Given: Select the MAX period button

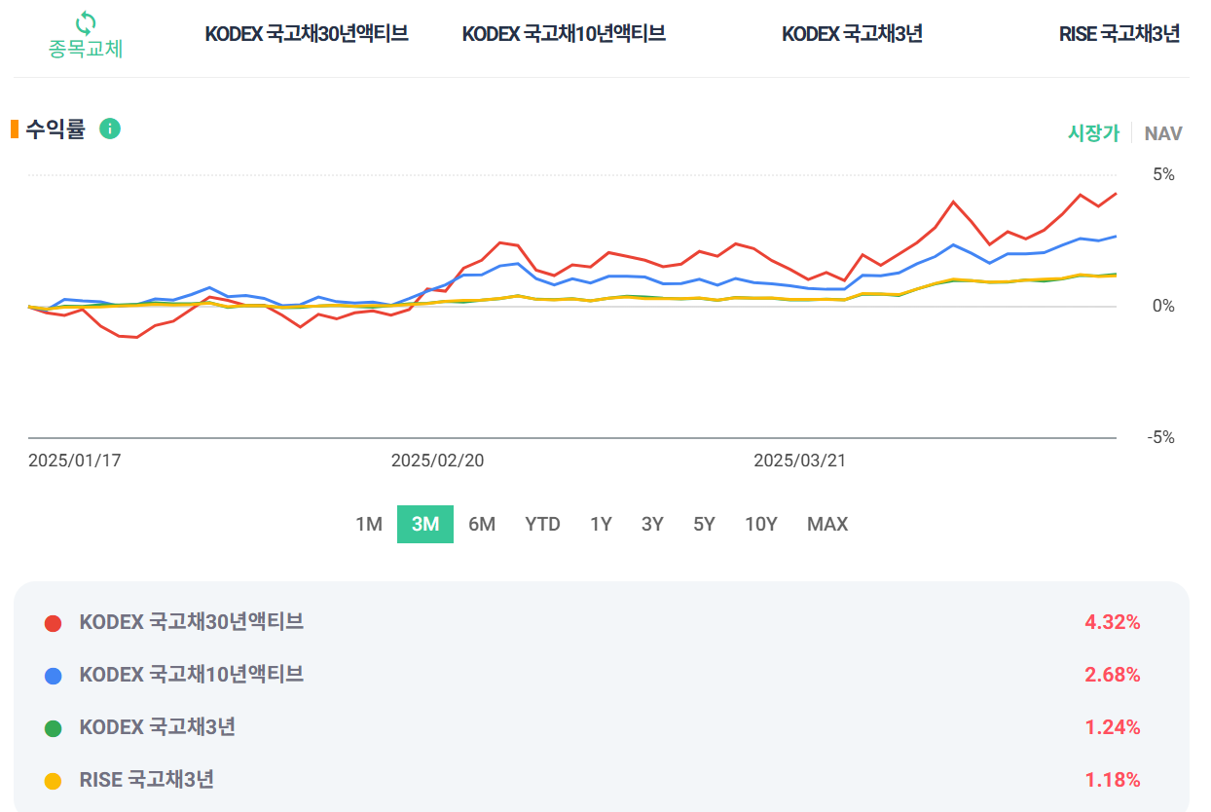Looking at the screenshot, I should (x=826, y=524).
